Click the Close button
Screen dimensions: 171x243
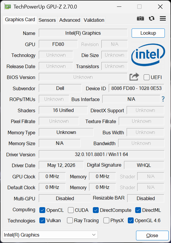[152, 235]
